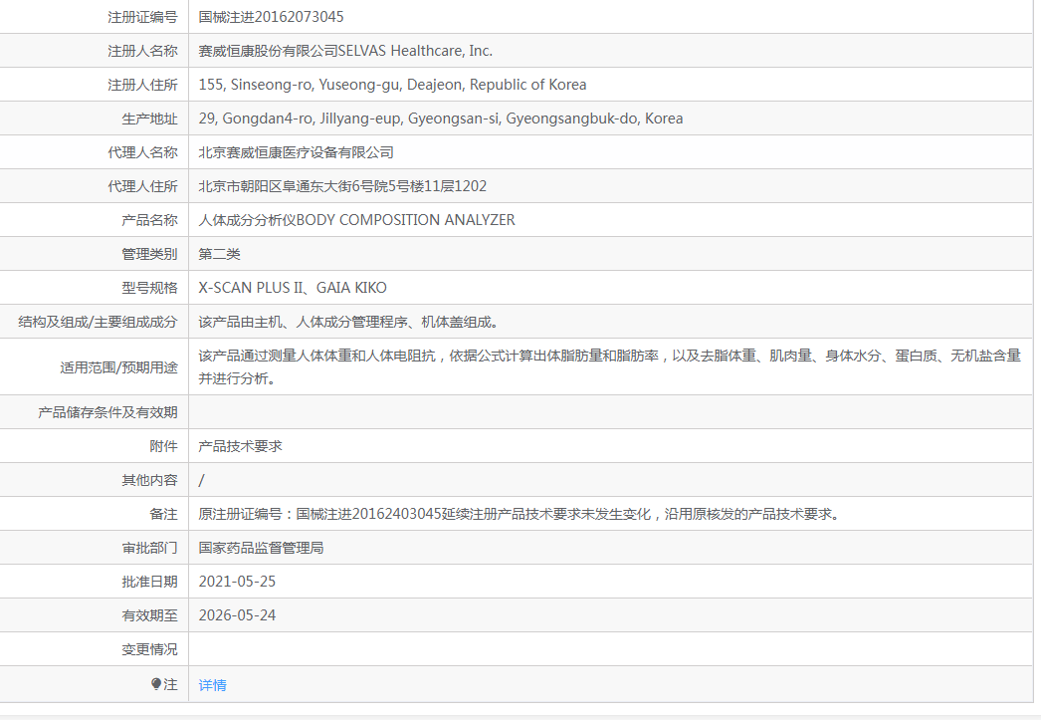Click the 产品储存条件及有效期 row label
Screen dimensions: 1041x720
point(107,412)
